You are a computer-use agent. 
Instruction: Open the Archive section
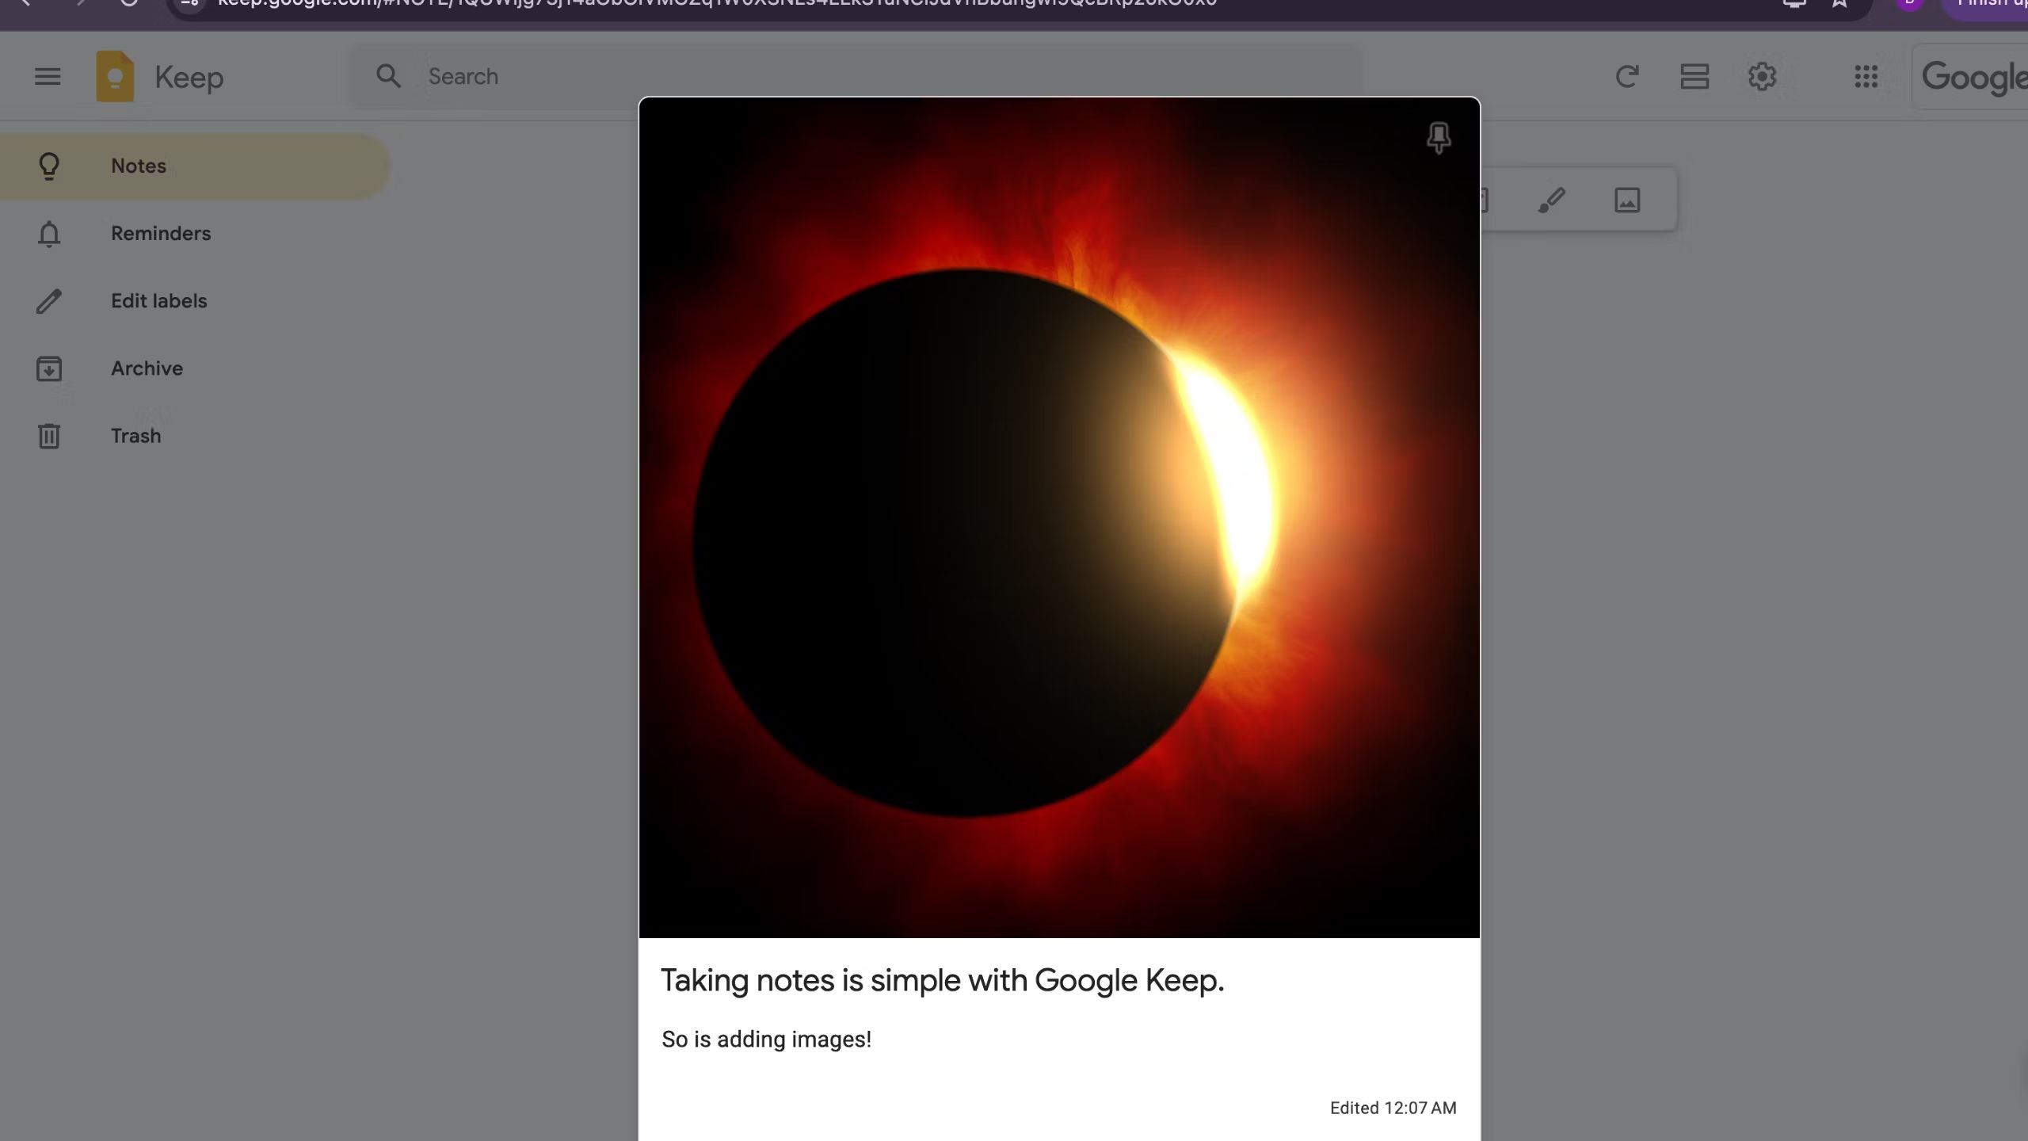(147, 368)
